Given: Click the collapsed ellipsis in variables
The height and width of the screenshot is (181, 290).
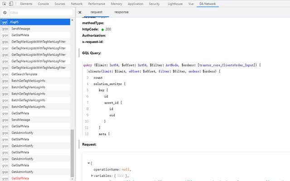Looking at the screenshot, I should click(x=121, y=176).
